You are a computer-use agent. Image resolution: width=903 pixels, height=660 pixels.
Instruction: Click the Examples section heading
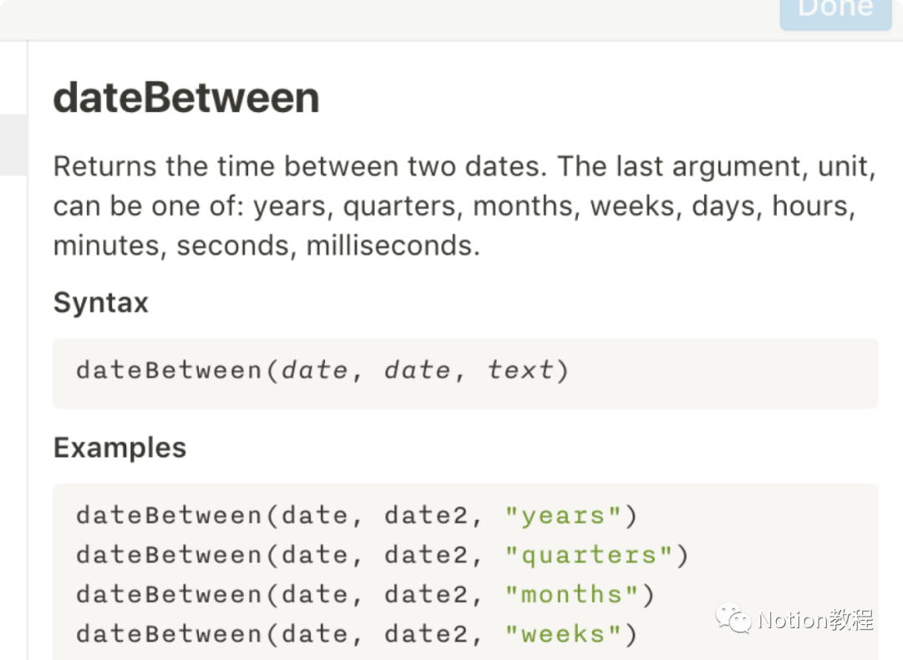click(120, 448)
